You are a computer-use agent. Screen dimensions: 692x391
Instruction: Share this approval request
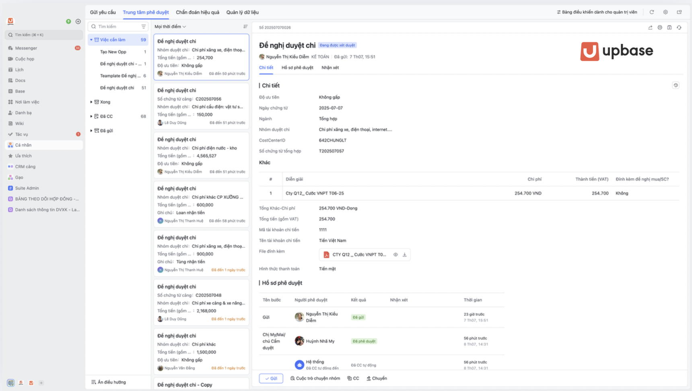tap(650, 27)
